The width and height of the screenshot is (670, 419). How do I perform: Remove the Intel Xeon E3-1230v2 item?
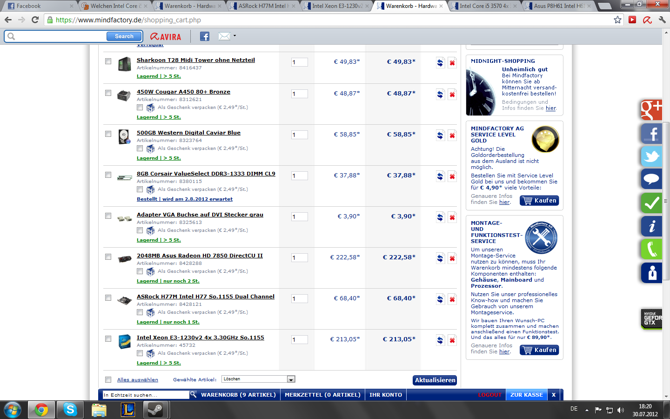452,340
